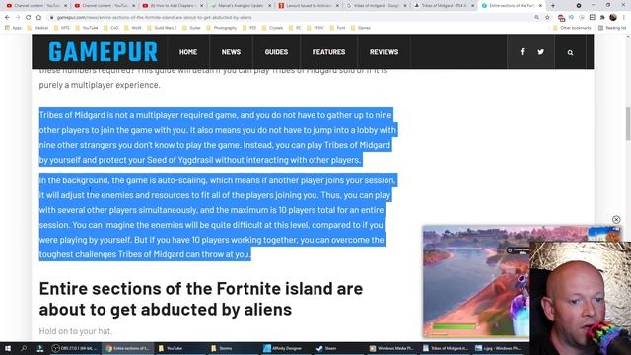The image size is (631, 355).
Task: Close the floating Fortnite video player
Action: pyautogui.click(x=616, y=219)
